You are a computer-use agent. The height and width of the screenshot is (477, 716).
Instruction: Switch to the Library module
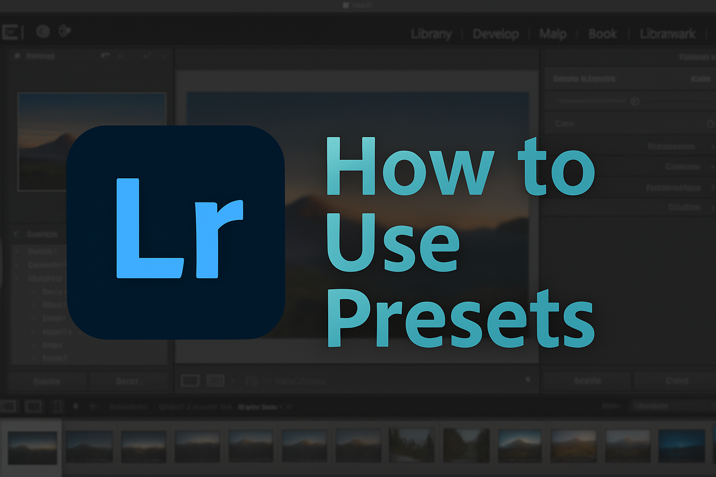tap(431, 34)
